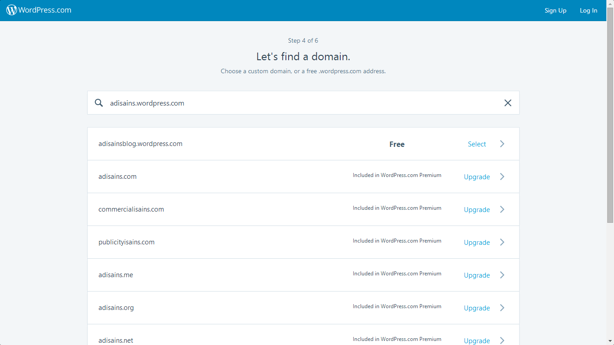Go to Log In
This screenshot has width=614, height=345.
pos(588,10)
